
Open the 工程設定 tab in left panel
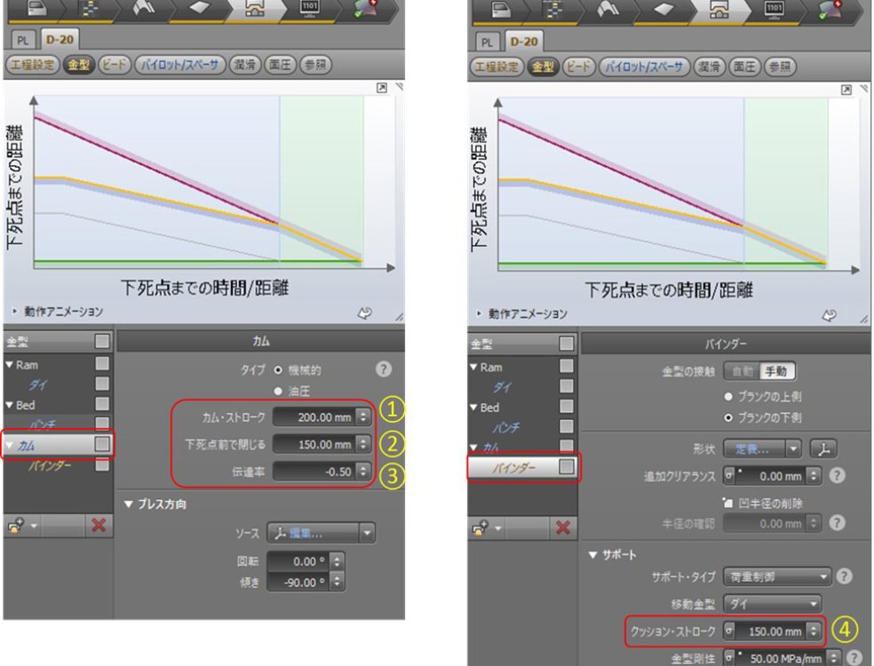pos(32,65)
